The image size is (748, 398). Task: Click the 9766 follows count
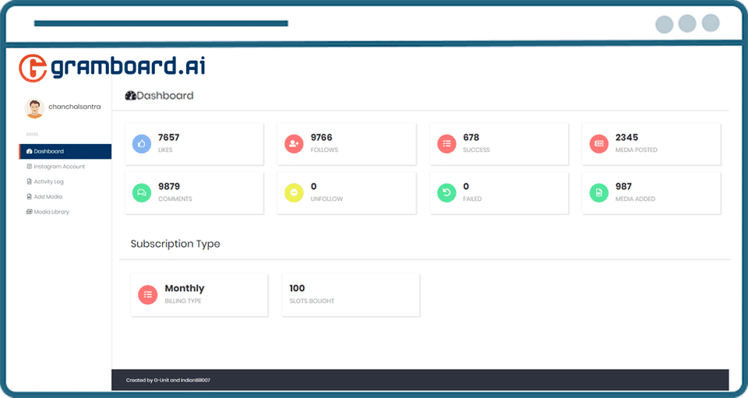322,137
